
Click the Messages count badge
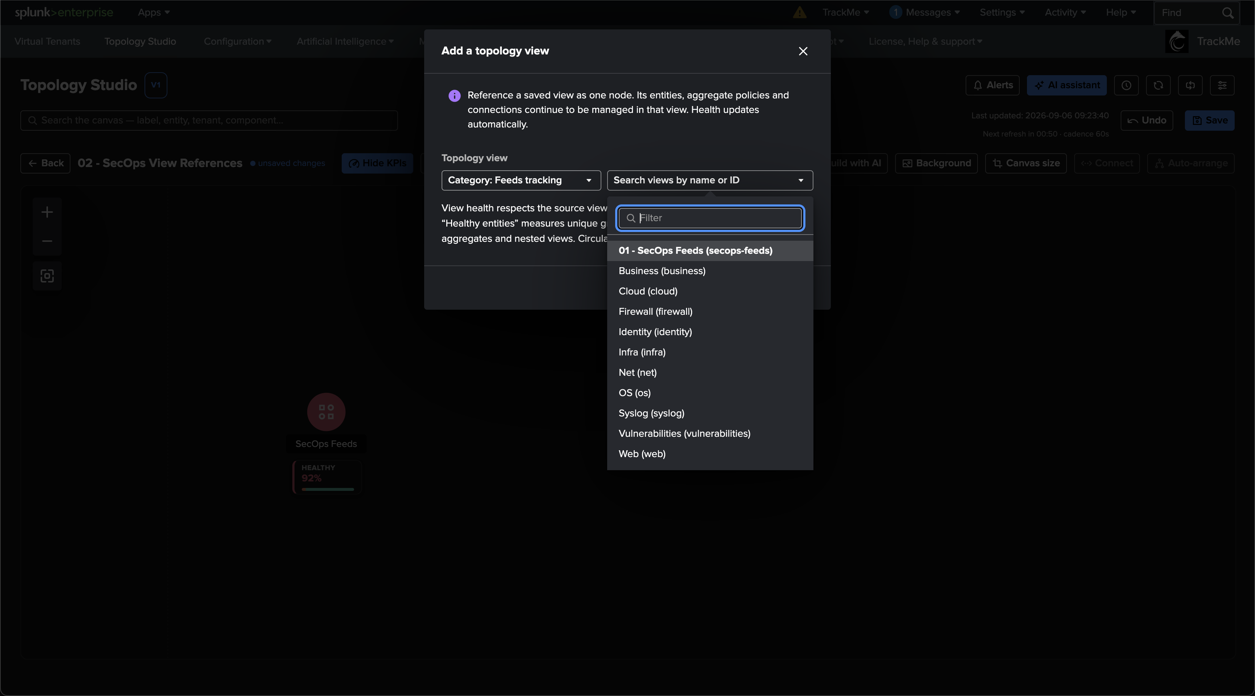pyautogui.click(x=895, y=13)
